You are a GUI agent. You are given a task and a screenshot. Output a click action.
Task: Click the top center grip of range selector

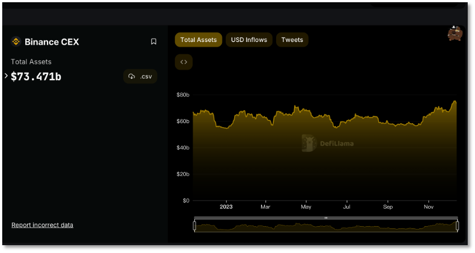[x=325, y=218]
